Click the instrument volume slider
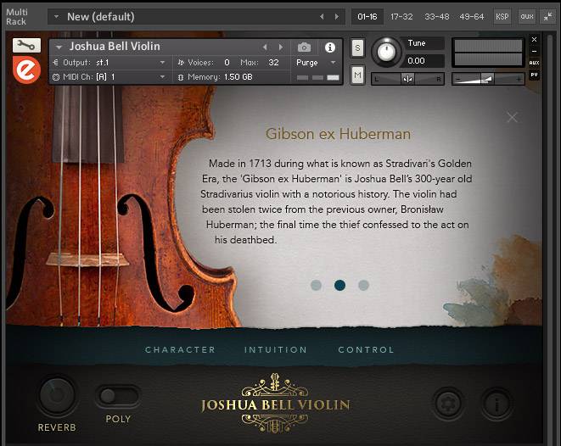Viewport: 561px width, 446px height. point(487,78)
